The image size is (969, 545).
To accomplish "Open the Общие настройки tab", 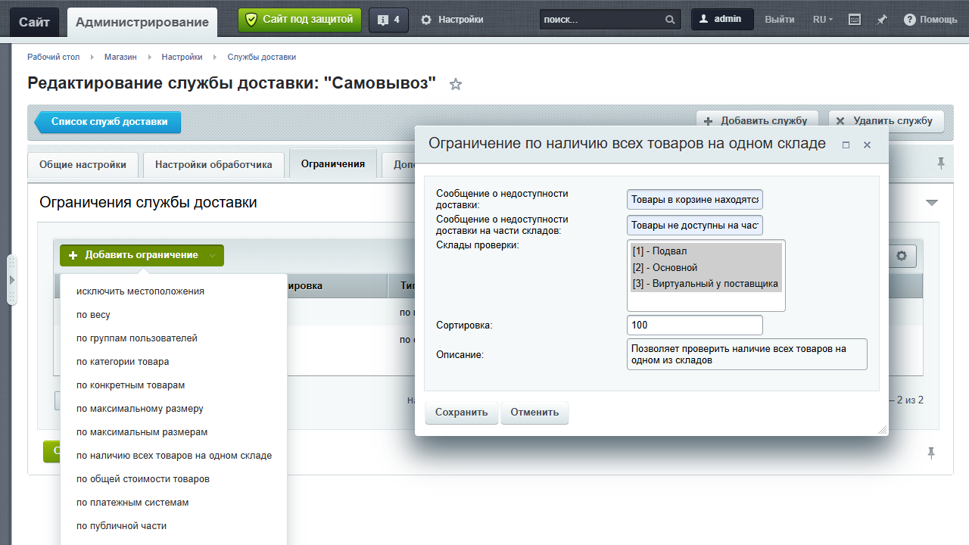I will tap(83, 164).
